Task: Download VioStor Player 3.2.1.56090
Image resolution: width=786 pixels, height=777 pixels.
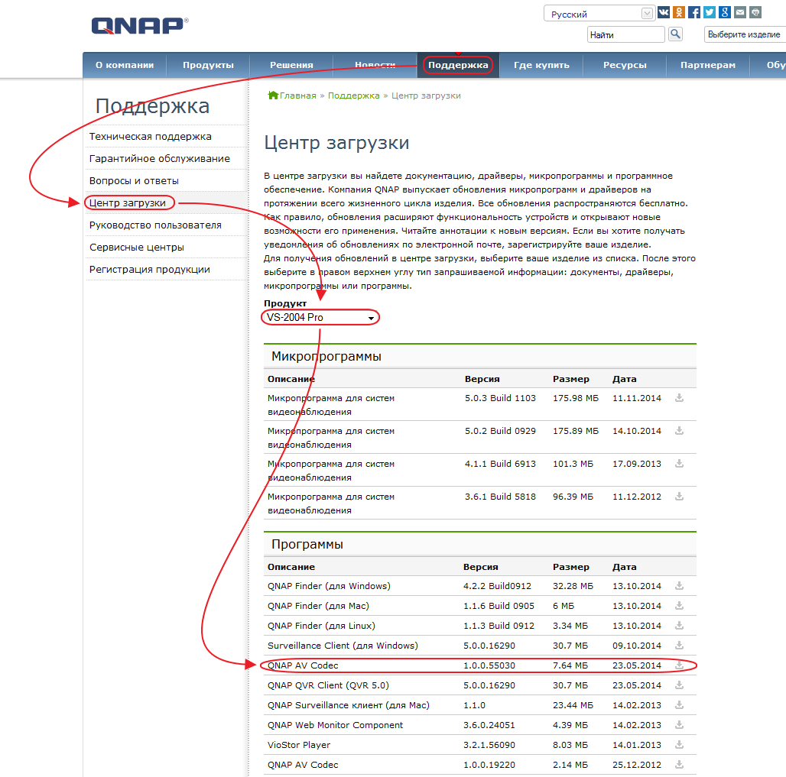Action: point(679,744)
